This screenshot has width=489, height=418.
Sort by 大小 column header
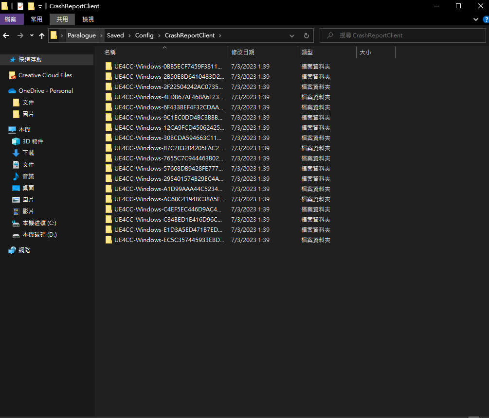[x=376, y=52]
